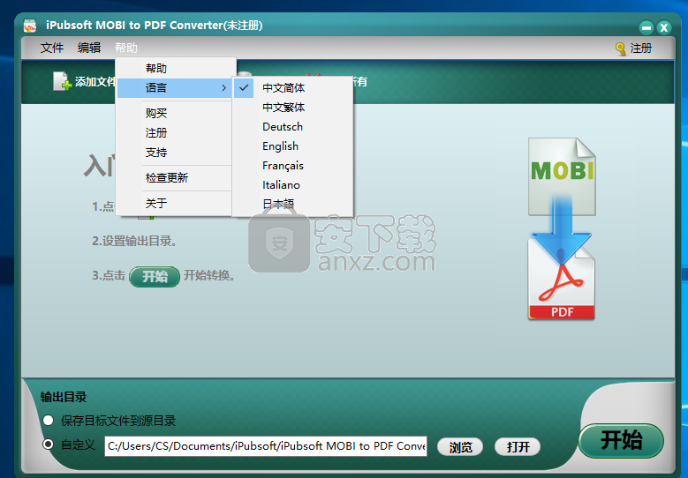Click the 注册 label beside the key
This screenshot has height=478, width=688.
click(641, 49)
